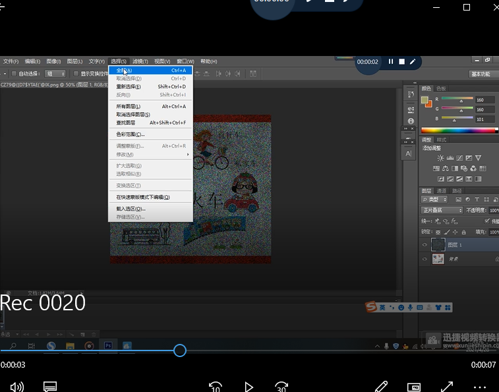Add a Brightness/Contrast adjustment
499x392 pixels.
click(440, 158)
